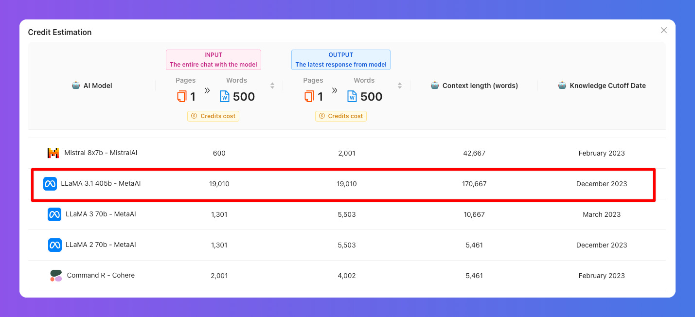Click LLaMA 3.1 405b context length 170,667
The width and height of the screenshot is (695, 317).
tap(474, 184)
